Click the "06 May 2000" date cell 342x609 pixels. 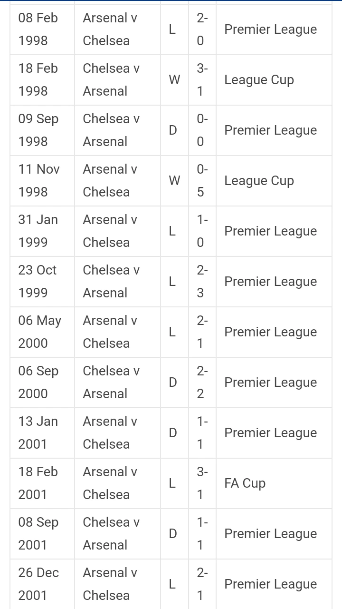(40, 332)
